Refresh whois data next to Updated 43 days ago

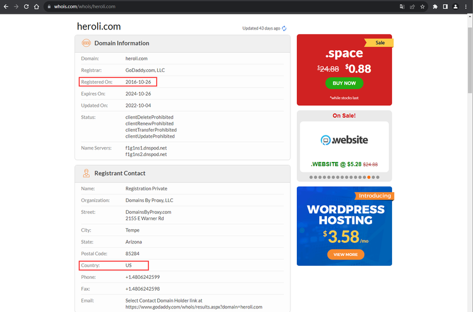(284, 28)
